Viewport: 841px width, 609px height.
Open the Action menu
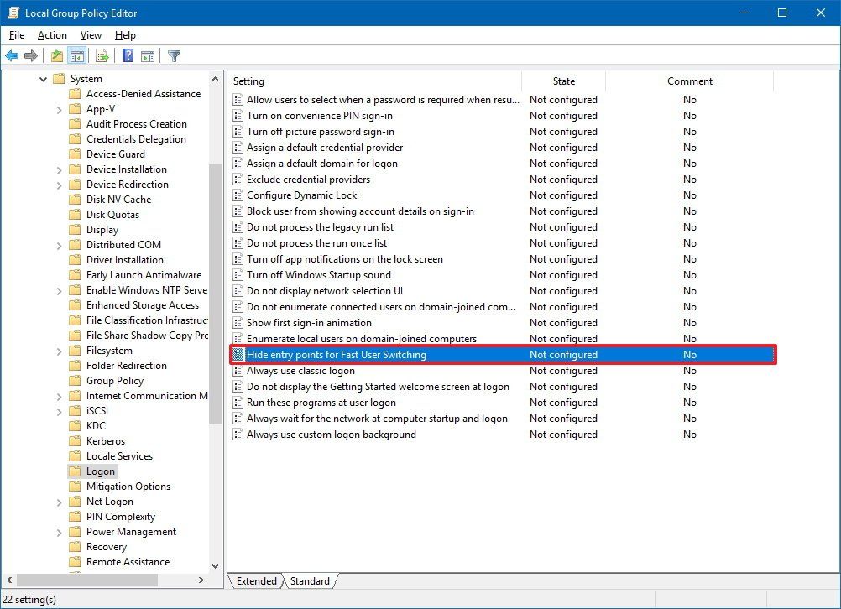click(x=51, y=35)
